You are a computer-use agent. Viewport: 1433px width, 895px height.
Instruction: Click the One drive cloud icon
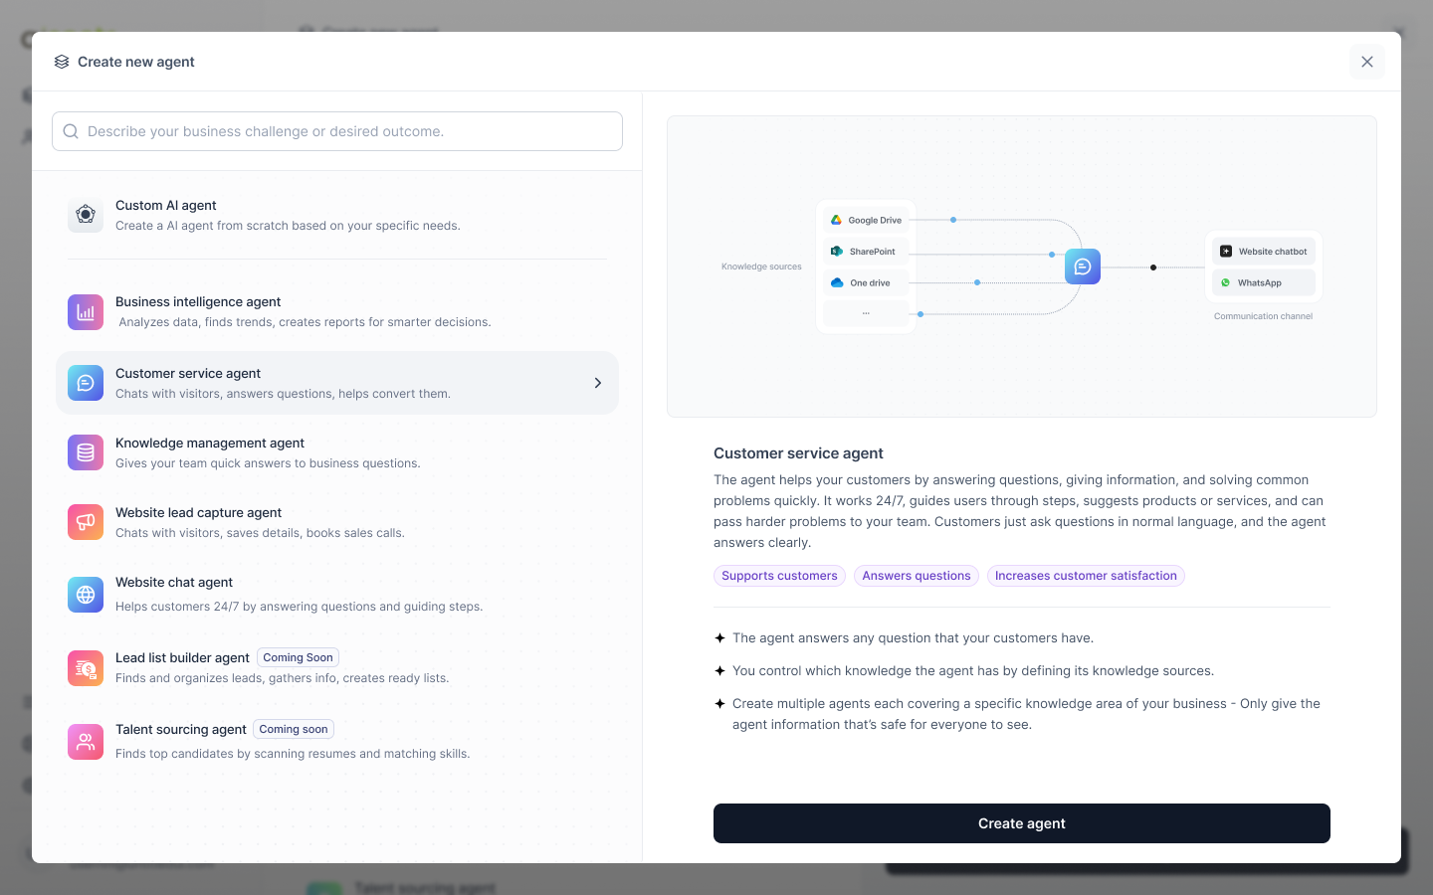837,282
